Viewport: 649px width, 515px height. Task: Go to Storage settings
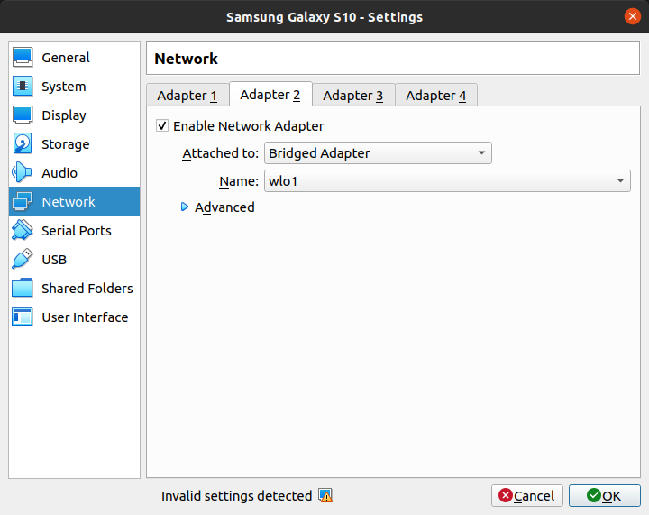(75, 143)
